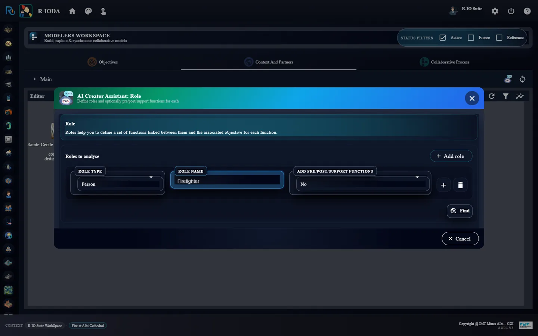Select the weather cloud icon in sidebar
This screenshot has height=336, width=538.
pos(8,153)
